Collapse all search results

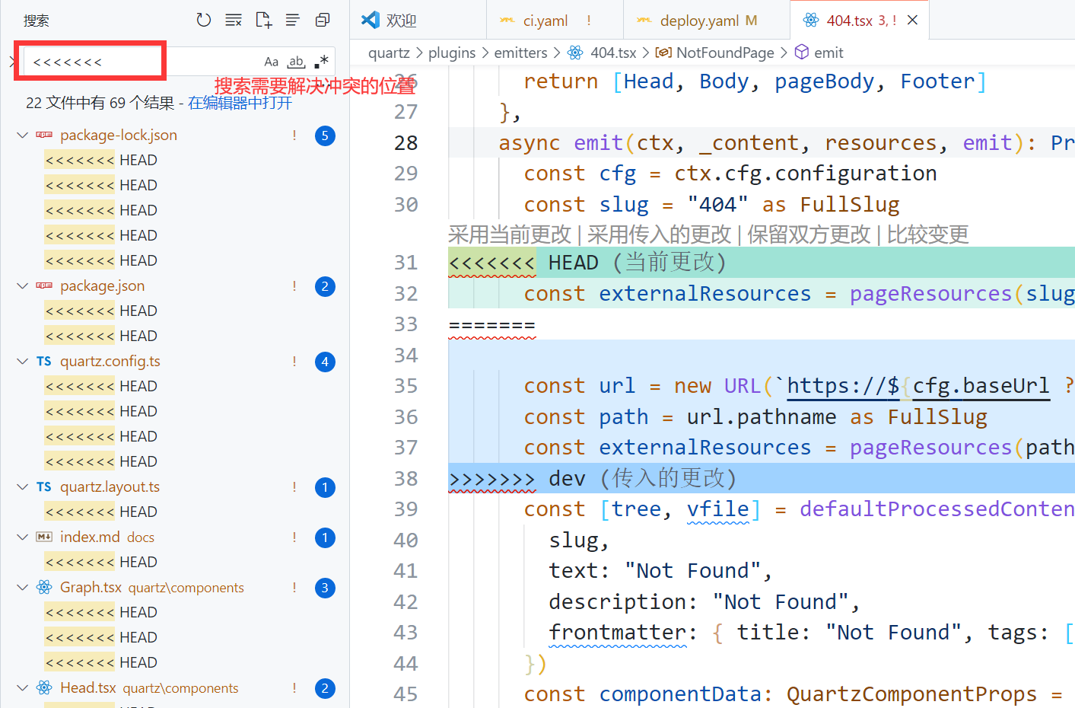pos(323,21)
